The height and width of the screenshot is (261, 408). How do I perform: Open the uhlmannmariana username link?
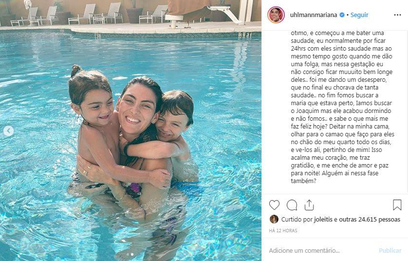314,15
